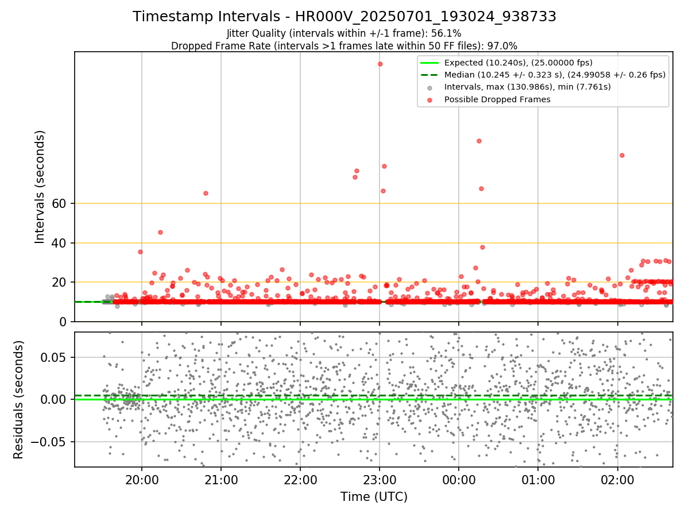Click legend entry 'Expected (10.240s), (25.00000 fps)'
Screen dimensions: 689x517
[x=518, y=63]
